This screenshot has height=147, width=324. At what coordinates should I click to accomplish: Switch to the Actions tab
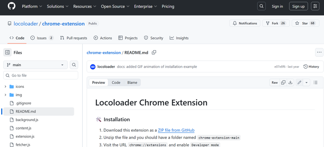(103, 38)
